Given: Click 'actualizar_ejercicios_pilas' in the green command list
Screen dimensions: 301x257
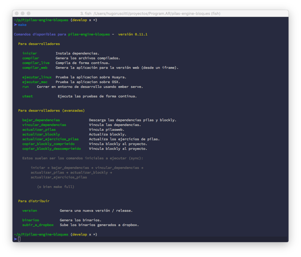Looking at the screenshot, I should (x=51, y=139).
